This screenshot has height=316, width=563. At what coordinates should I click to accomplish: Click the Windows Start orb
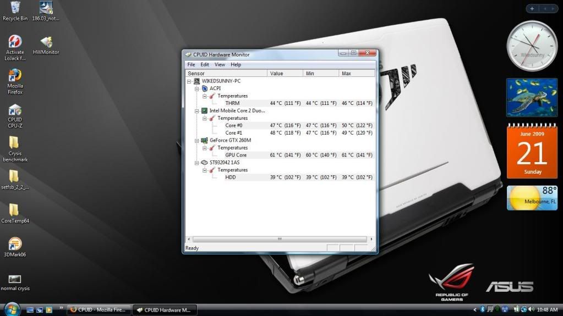coord(12,309)
